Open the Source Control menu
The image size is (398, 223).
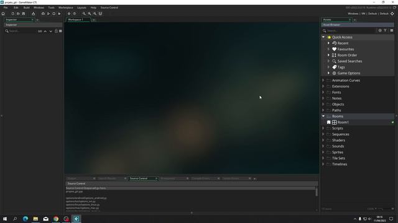(x=109, y=7)
